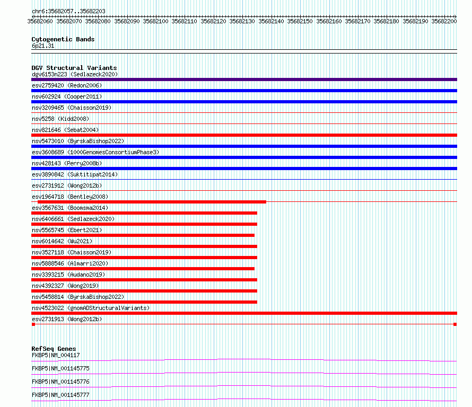Screen dimensions: 472x407
Task: Click the blue bar under esv3608689
Action: [x=244, y=157]
